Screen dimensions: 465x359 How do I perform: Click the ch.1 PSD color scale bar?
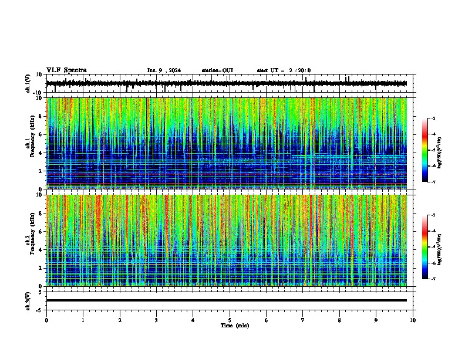424,150
